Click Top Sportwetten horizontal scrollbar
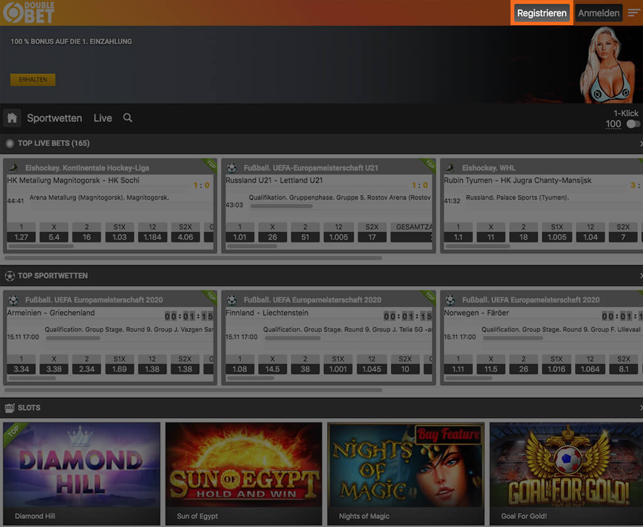This screenshot has width=643, height=527. (x=193, y=390)
